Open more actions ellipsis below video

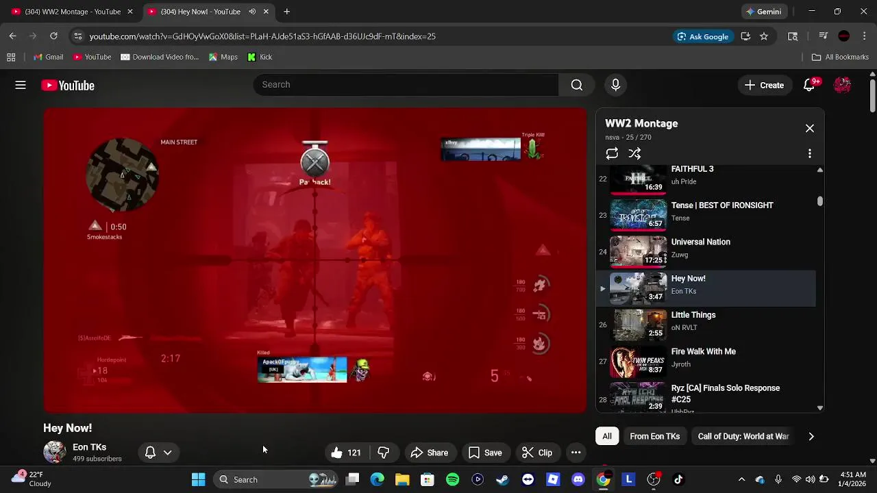pos(576,453)
